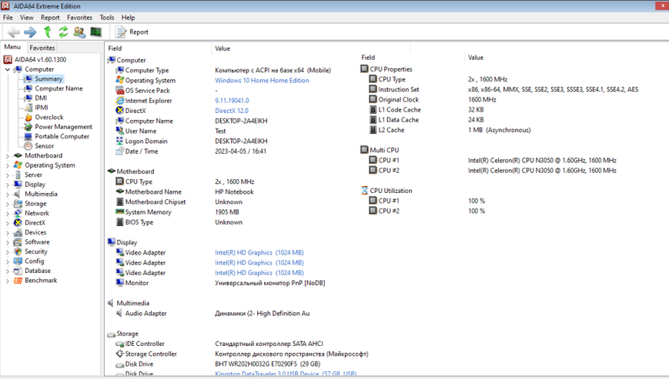Viewport: 669px width, 379px height.
Task: Click the Overclock flame icon
Action: click(28, 117)
